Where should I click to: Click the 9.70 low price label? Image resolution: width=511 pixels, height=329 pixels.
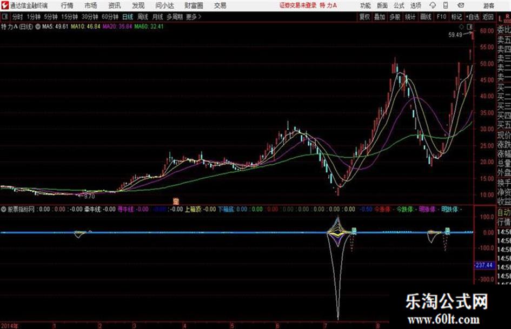tap(89, 196)
